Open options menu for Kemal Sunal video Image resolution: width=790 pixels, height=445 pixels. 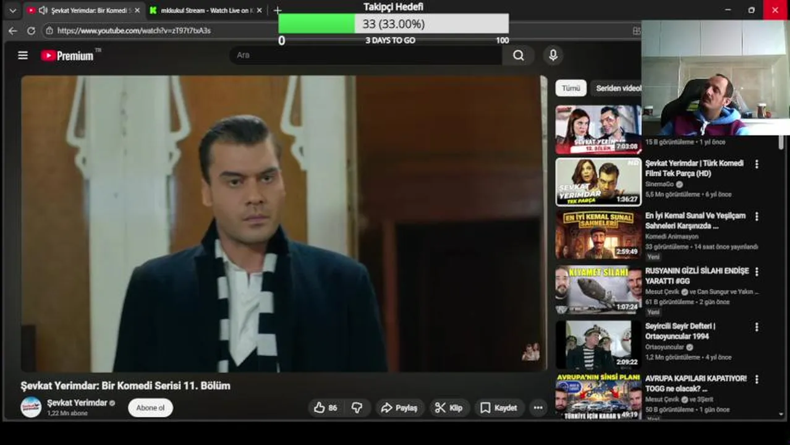(x=756, y=217)
